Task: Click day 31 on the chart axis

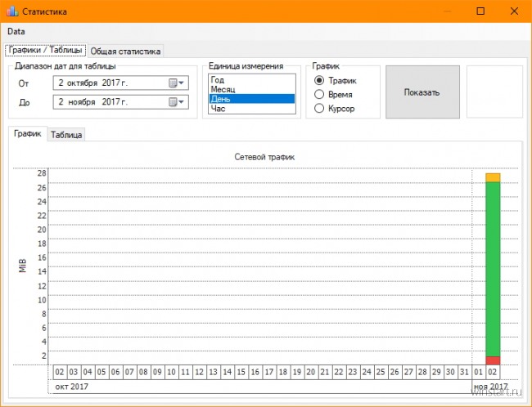Action: (x=465, y=372)
